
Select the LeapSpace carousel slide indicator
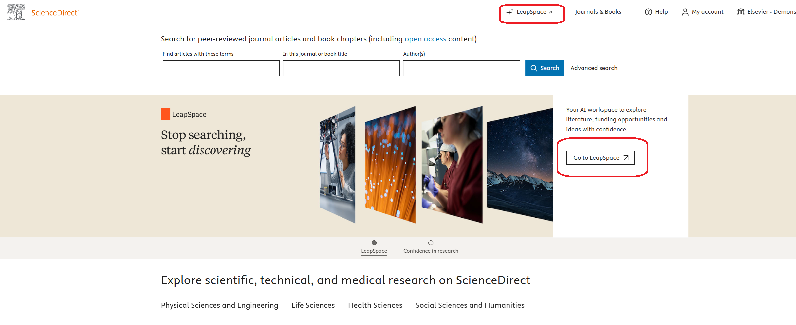tap(374, 243)
